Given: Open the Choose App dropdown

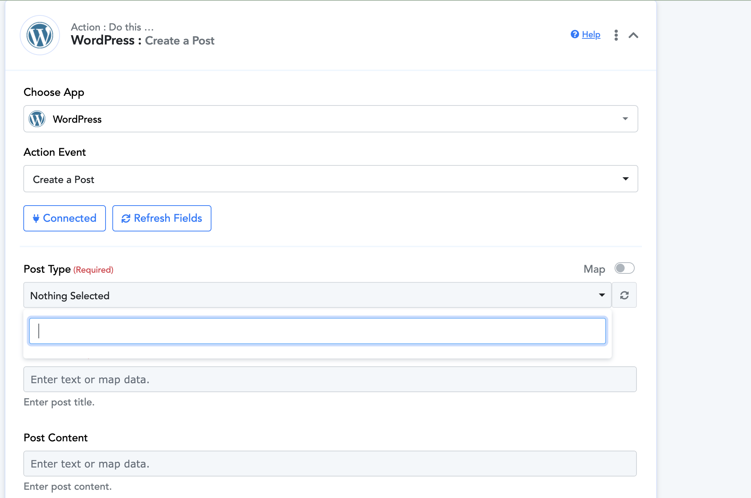Looking at the screenshot, I should [x=331, y=119].
